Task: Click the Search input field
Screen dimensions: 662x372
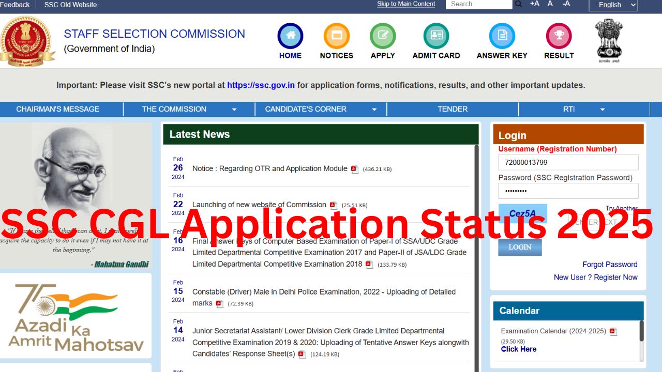Action: click(x=479, y=4)
